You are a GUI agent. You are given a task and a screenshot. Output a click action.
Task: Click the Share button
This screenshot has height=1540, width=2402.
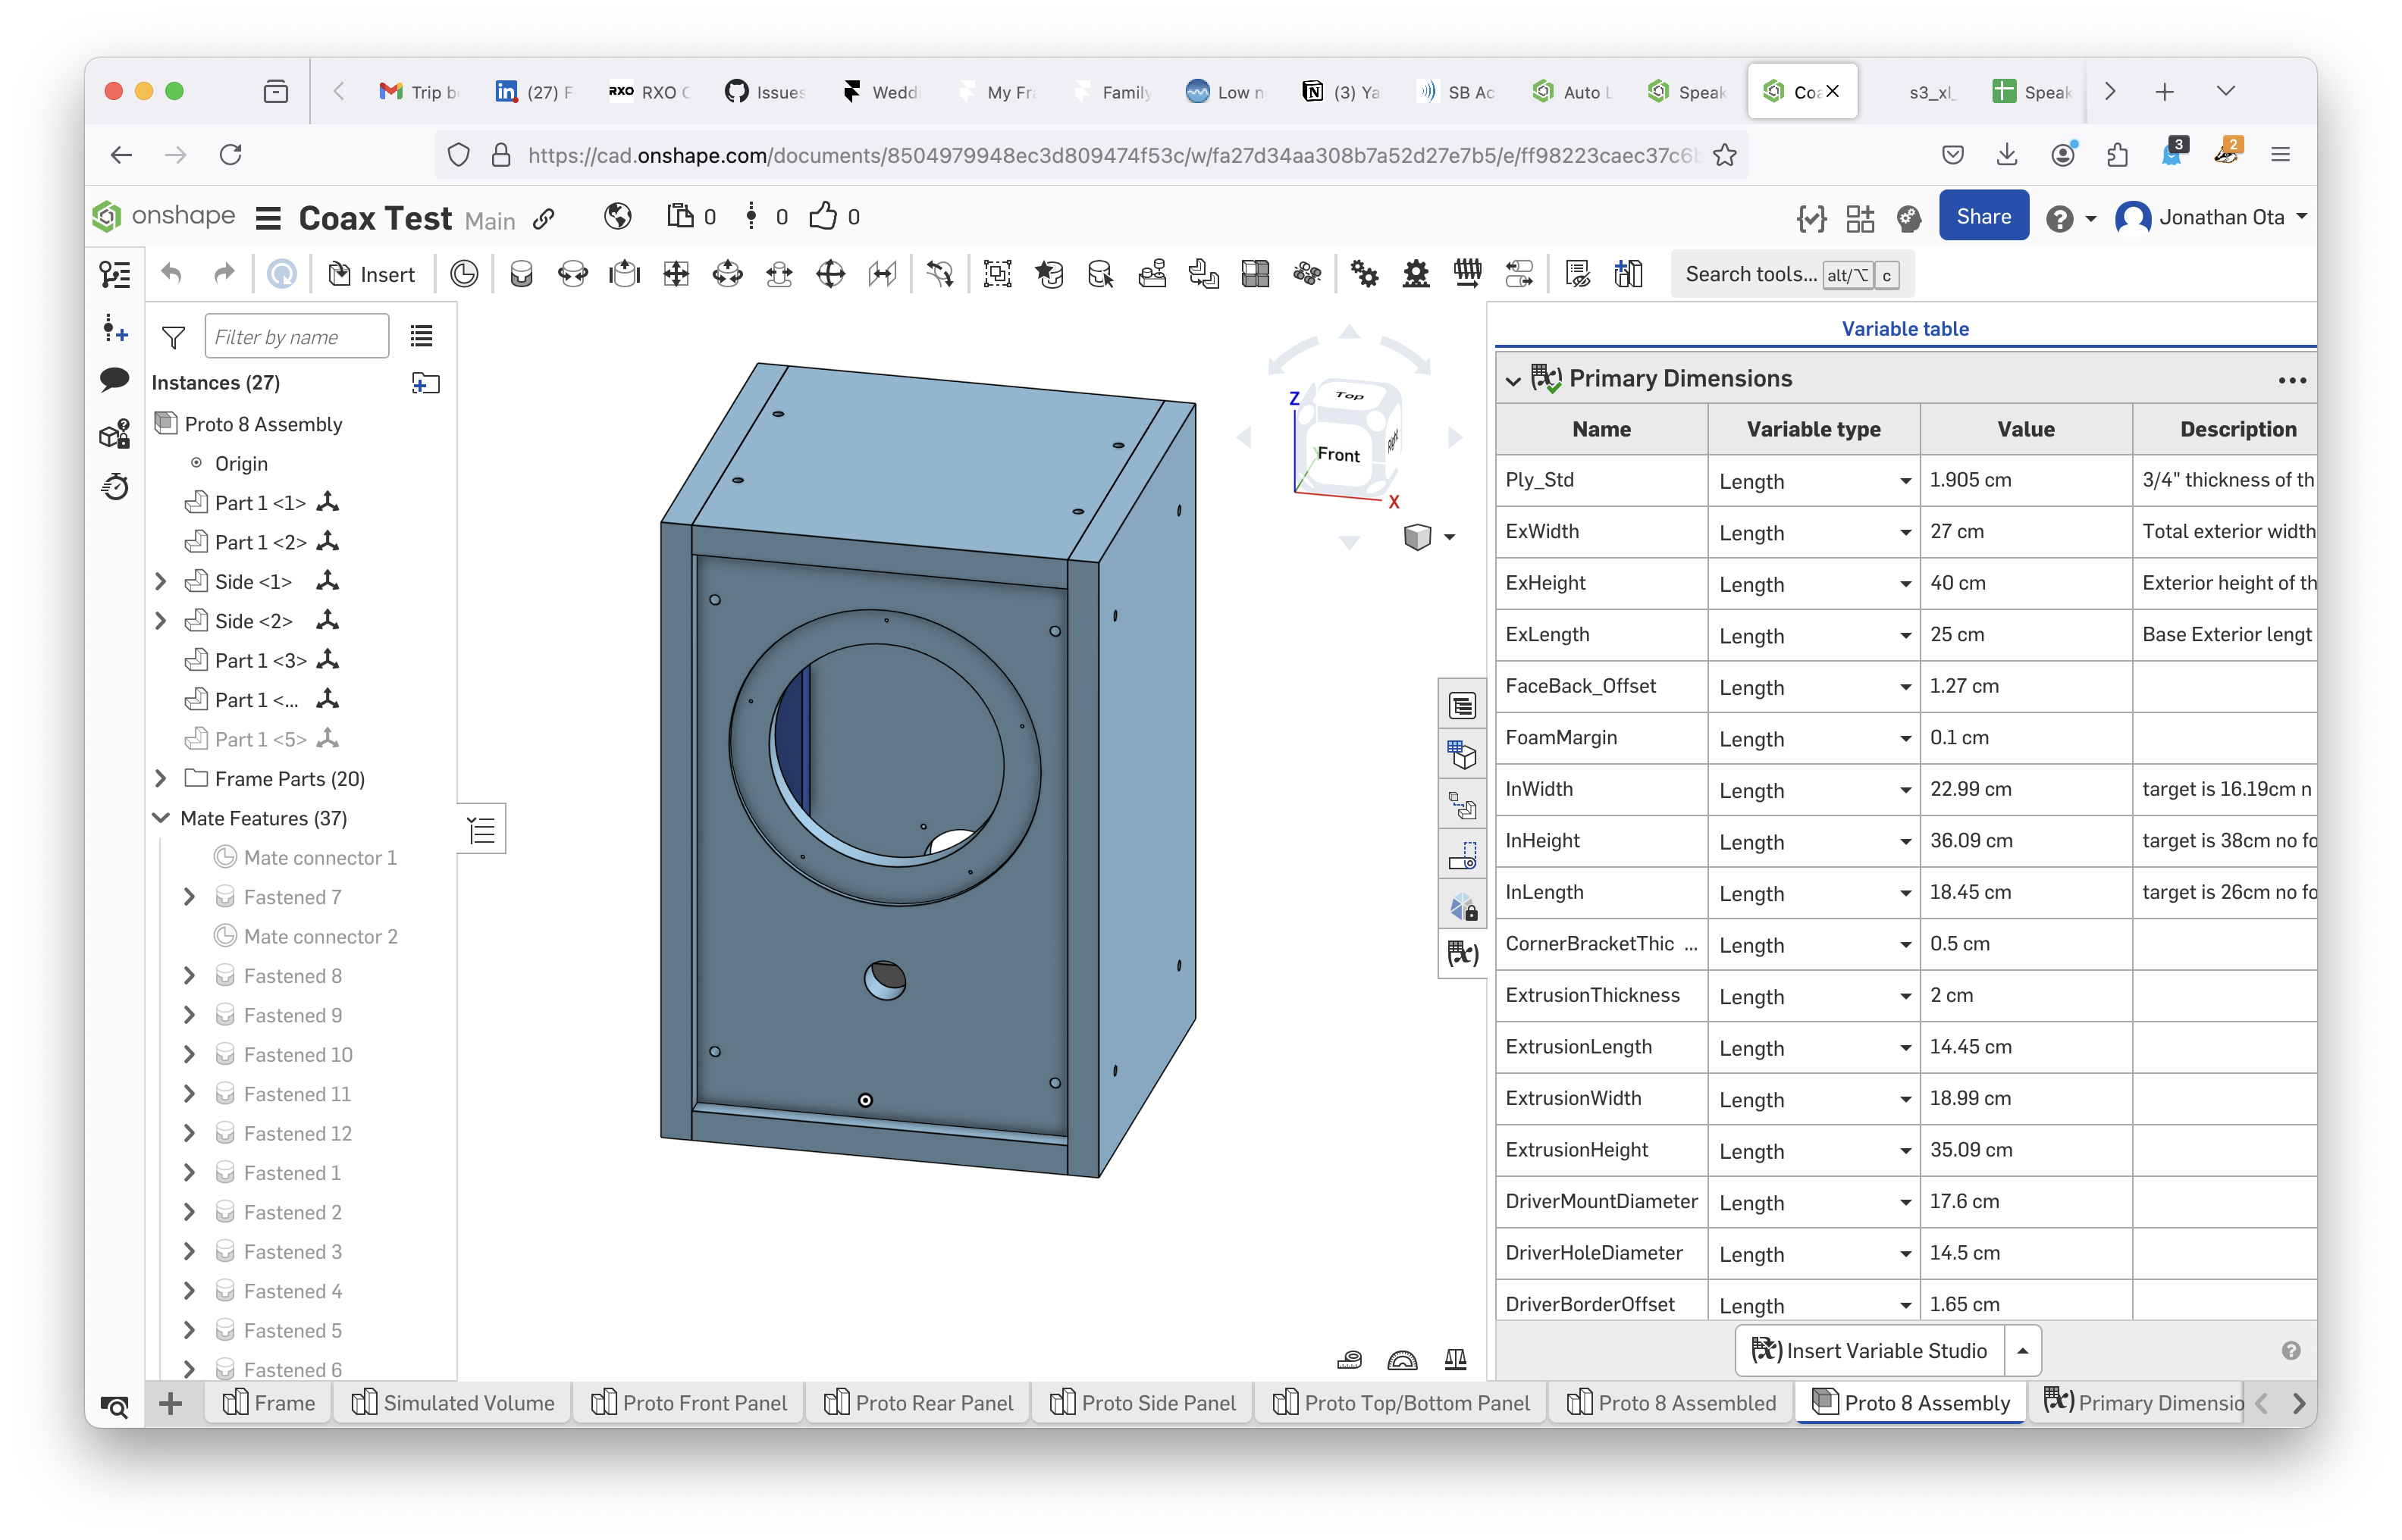click(x=1983, y=216)
